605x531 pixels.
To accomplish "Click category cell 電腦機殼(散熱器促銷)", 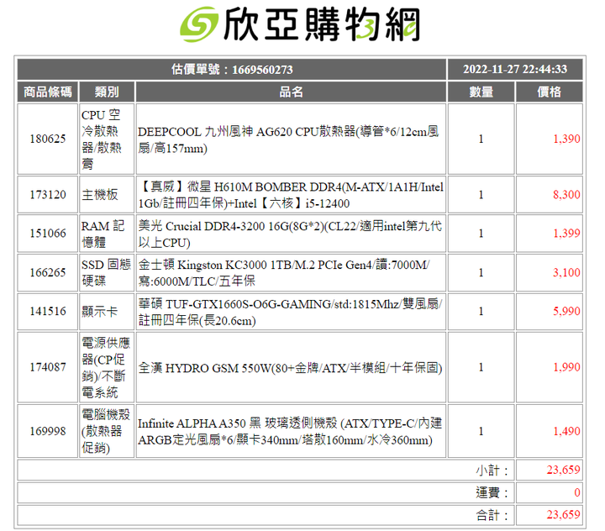I will pos(107,431).
